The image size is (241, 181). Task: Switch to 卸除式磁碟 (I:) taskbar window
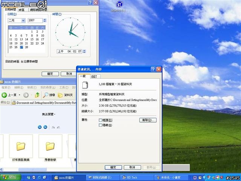tap(102, 178)
